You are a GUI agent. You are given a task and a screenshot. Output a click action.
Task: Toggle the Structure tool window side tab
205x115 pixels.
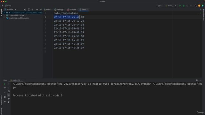1,111
